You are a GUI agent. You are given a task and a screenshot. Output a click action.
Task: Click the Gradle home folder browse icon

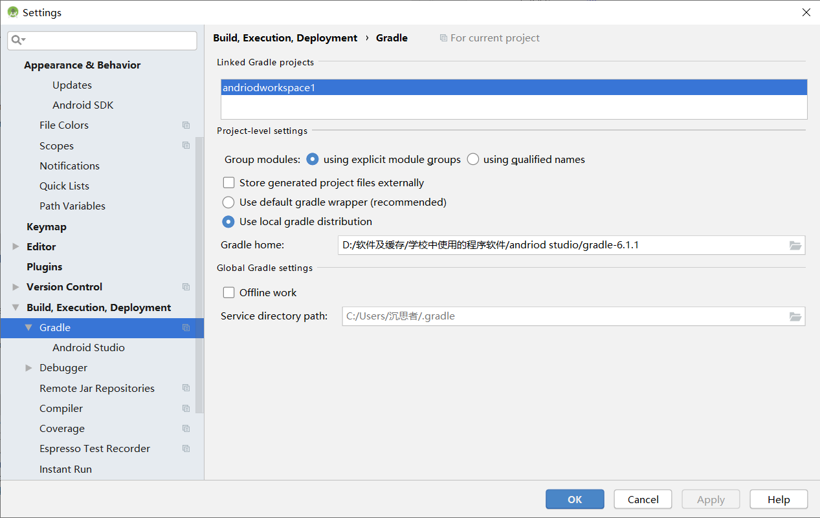(x=795, y=245)
